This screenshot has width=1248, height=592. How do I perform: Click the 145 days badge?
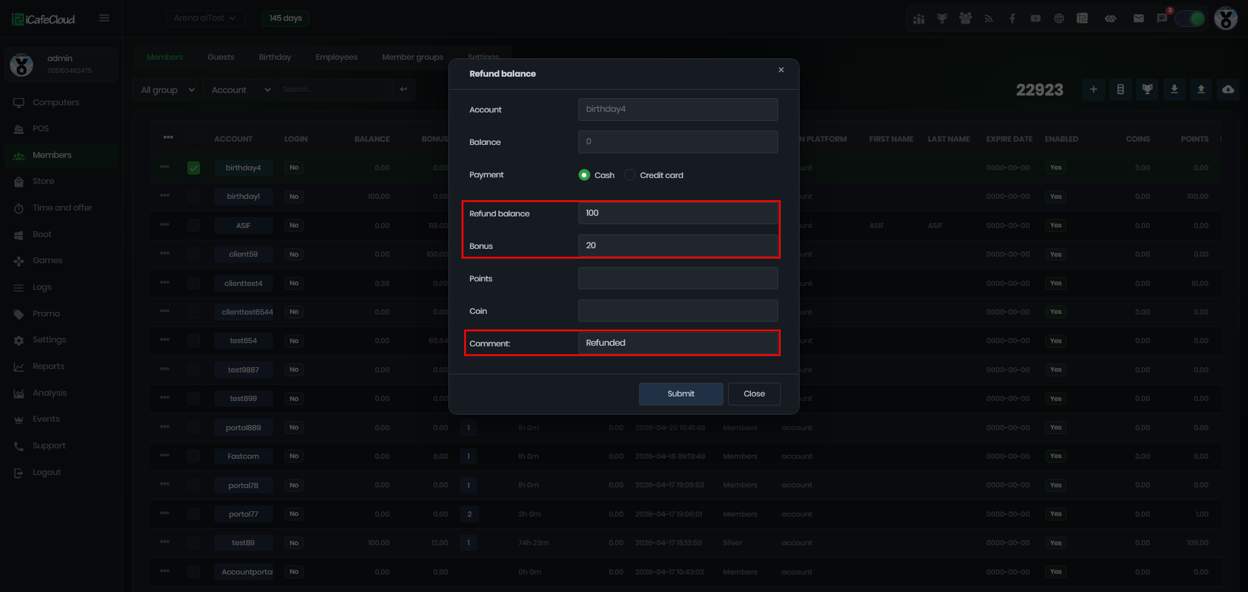pos(285,18)
